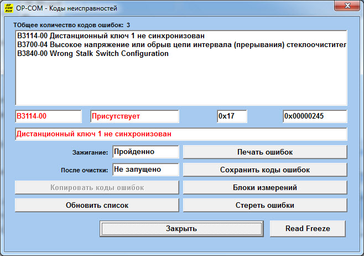The width and height of the screenshot is (364, 256).
Task: Click the Зажигание label
Action: pyautogui.click(x=90, y=152)
